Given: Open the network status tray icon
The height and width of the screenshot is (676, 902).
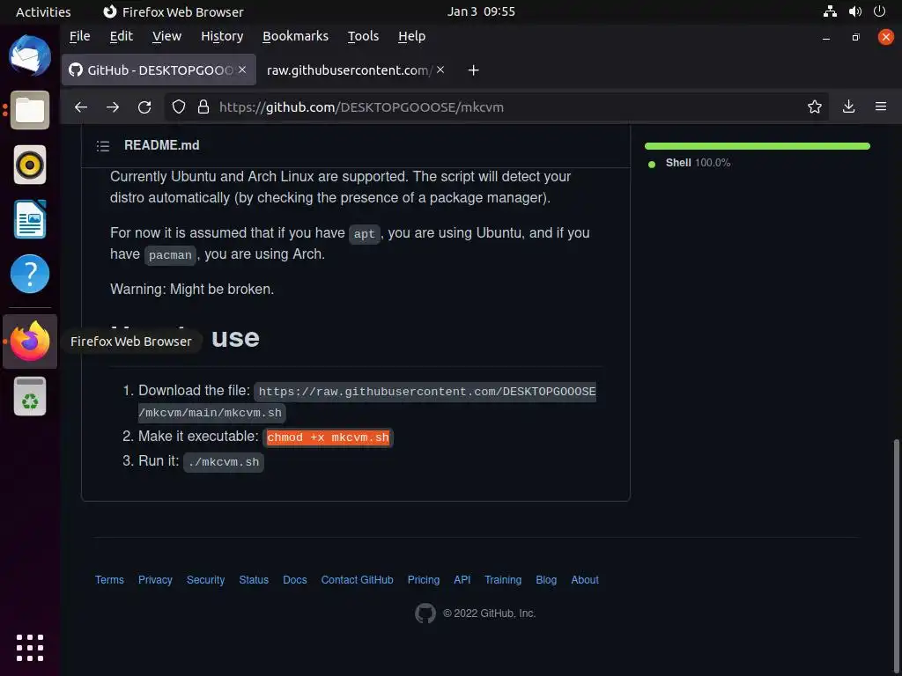Looking at the screenshot, I should pyautogui.click(x=830, y=11).
